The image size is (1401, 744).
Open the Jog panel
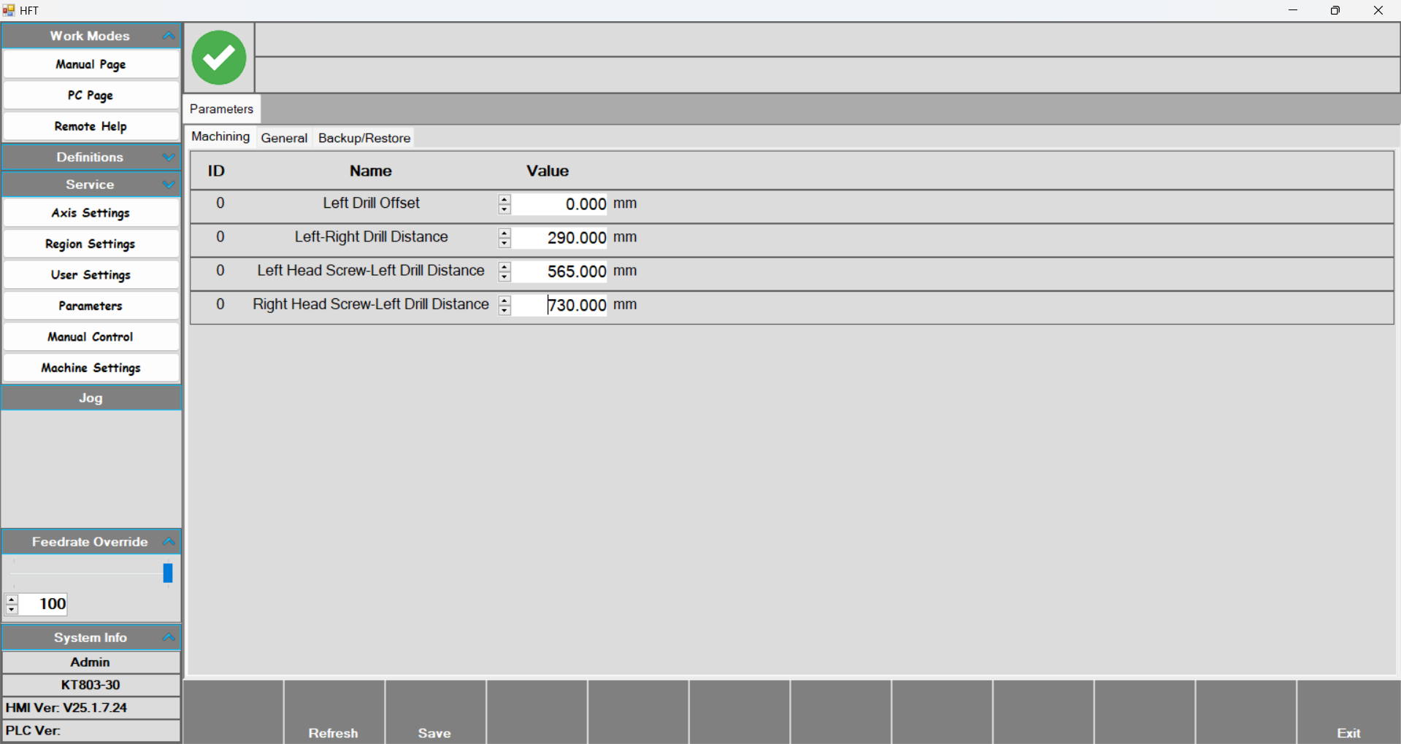point(91,398)
